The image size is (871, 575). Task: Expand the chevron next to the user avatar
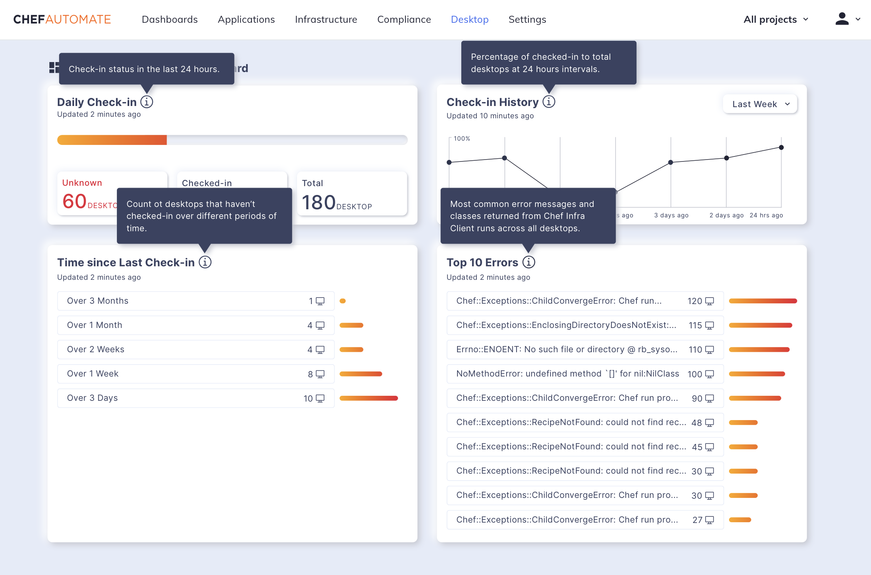coord(858,19)
